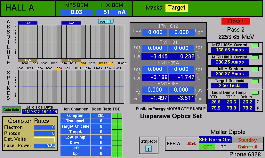Viewport: 265px width, 158px height.
Task: Click the 1H05B monitor label
Action: pos(122,63)
